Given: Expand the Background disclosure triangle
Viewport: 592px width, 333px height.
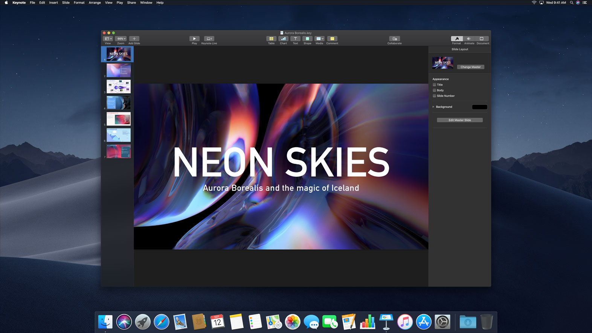Looking at the screenshot, I should pos(433,107).
